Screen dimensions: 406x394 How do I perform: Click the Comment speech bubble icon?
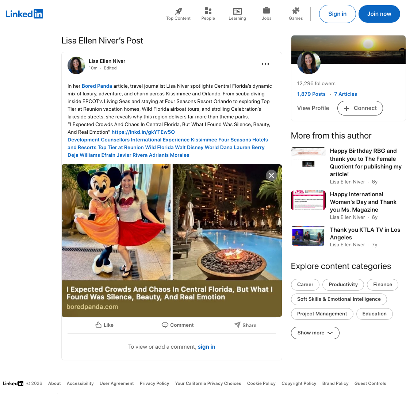(x=165, y=325)
